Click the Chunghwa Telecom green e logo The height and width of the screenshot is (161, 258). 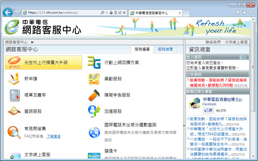[12, 27]
